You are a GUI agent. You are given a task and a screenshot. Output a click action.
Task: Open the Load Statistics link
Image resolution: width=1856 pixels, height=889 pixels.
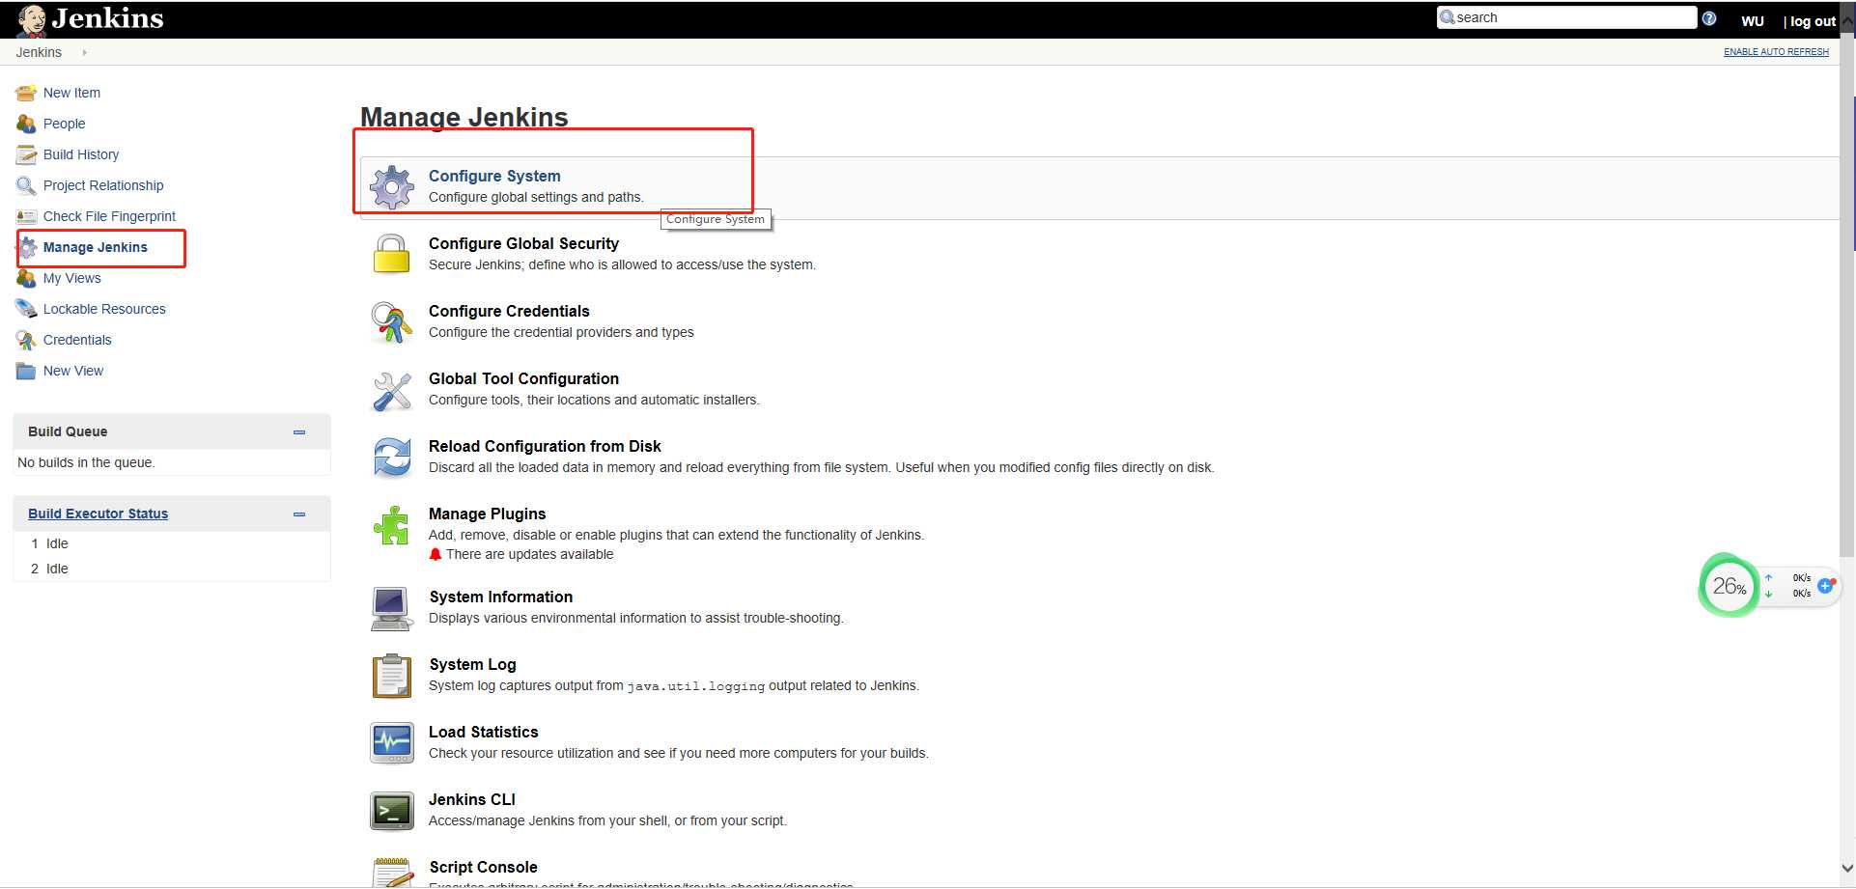coord(483,732)
